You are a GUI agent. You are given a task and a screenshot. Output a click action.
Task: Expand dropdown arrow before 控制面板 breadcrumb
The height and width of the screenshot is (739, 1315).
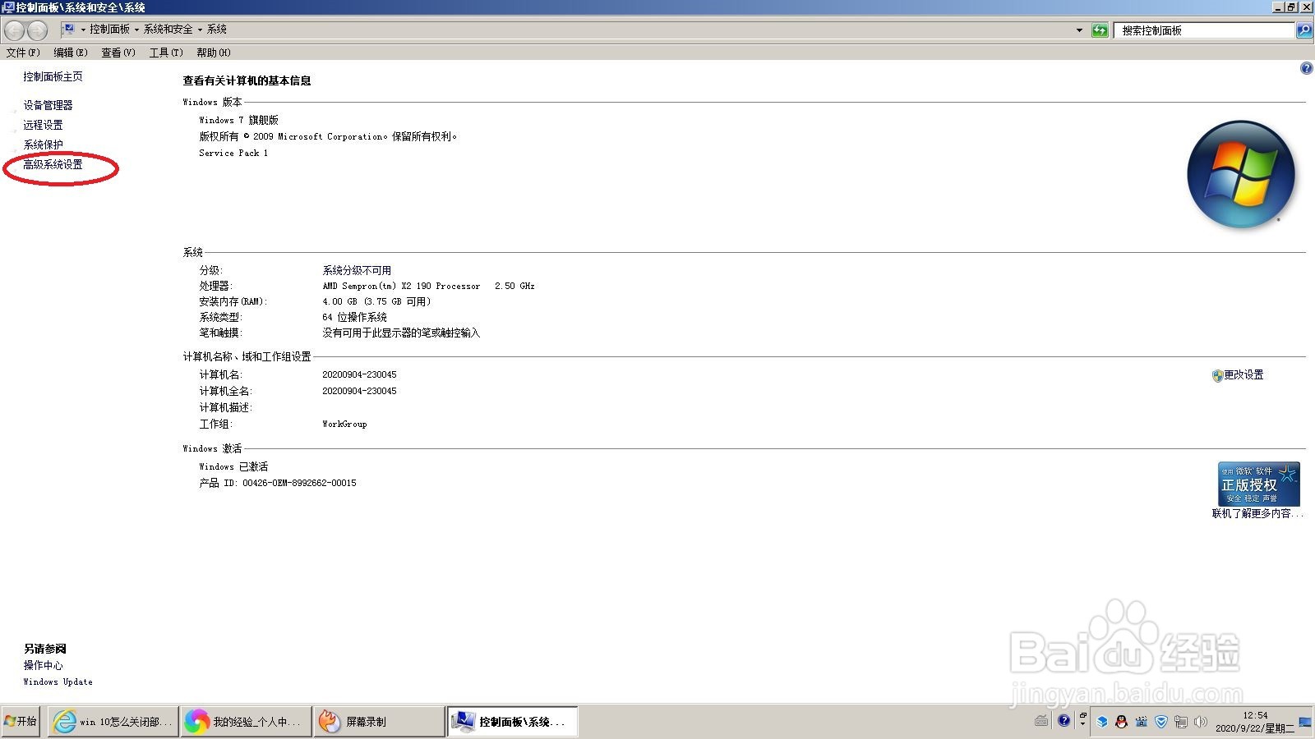(x=83, y=30)
